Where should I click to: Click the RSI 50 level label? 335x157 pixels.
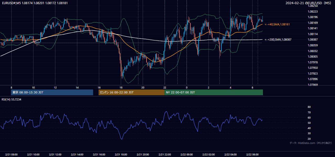tap(309, 123)
